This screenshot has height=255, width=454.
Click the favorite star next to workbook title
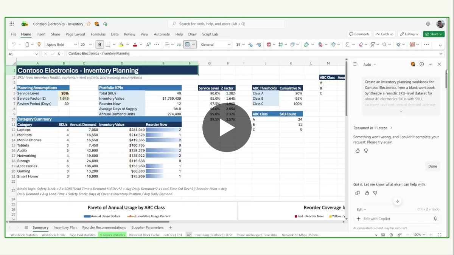pos(89,24)
